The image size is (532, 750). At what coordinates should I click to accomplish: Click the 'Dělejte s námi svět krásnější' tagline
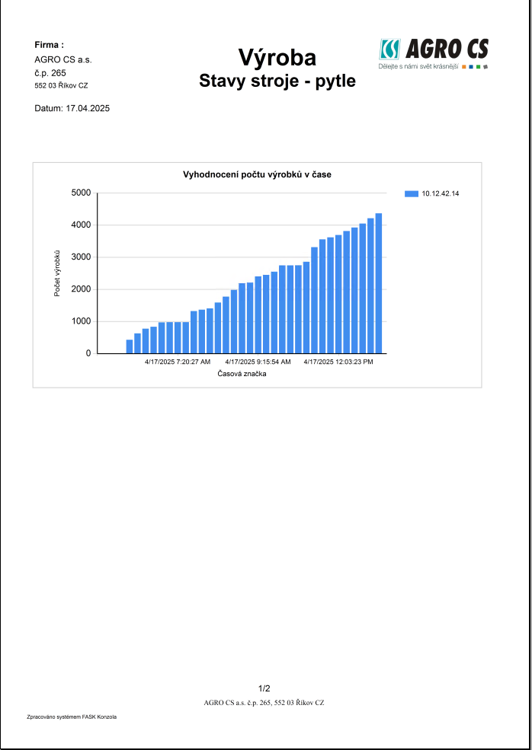(x=418, y=67)
